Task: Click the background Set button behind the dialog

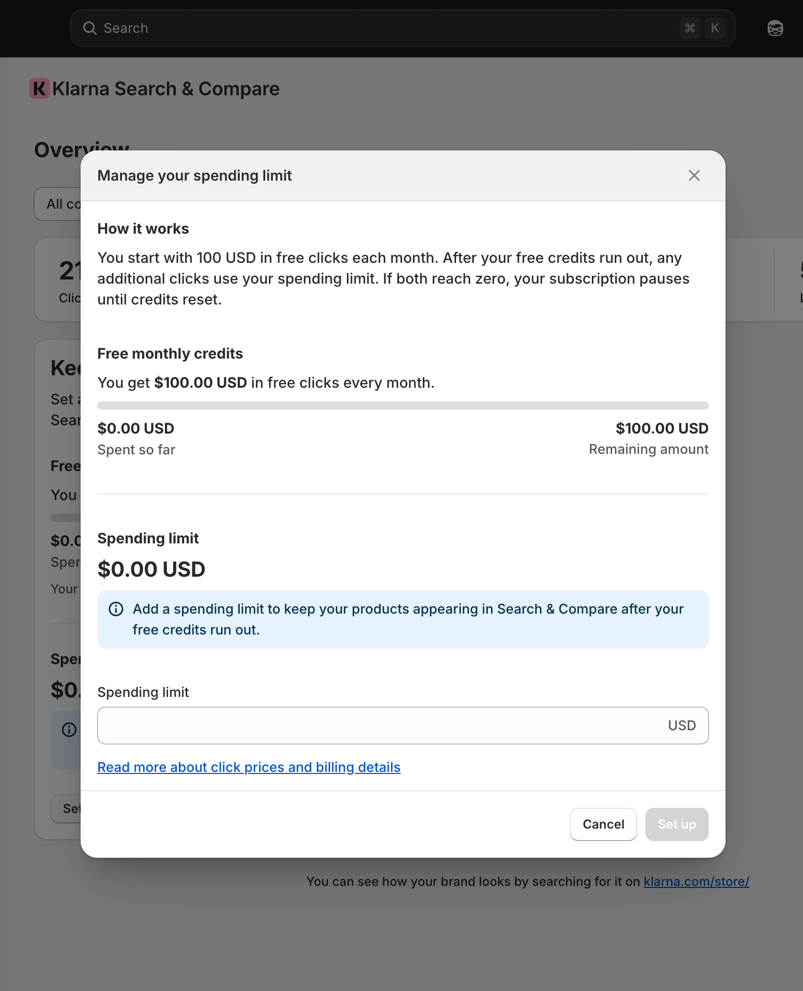Action: (67, 809)
